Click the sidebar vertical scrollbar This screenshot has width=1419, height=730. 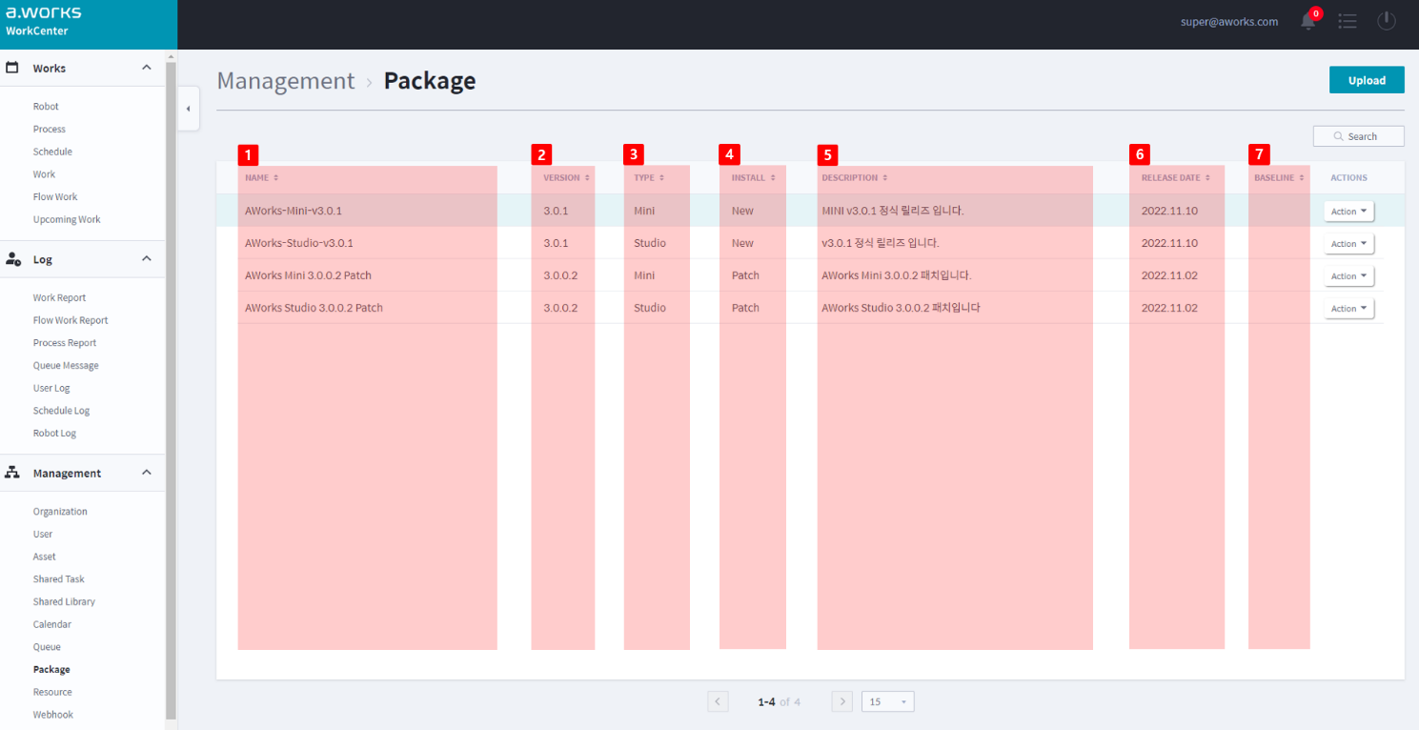[172, 391]
